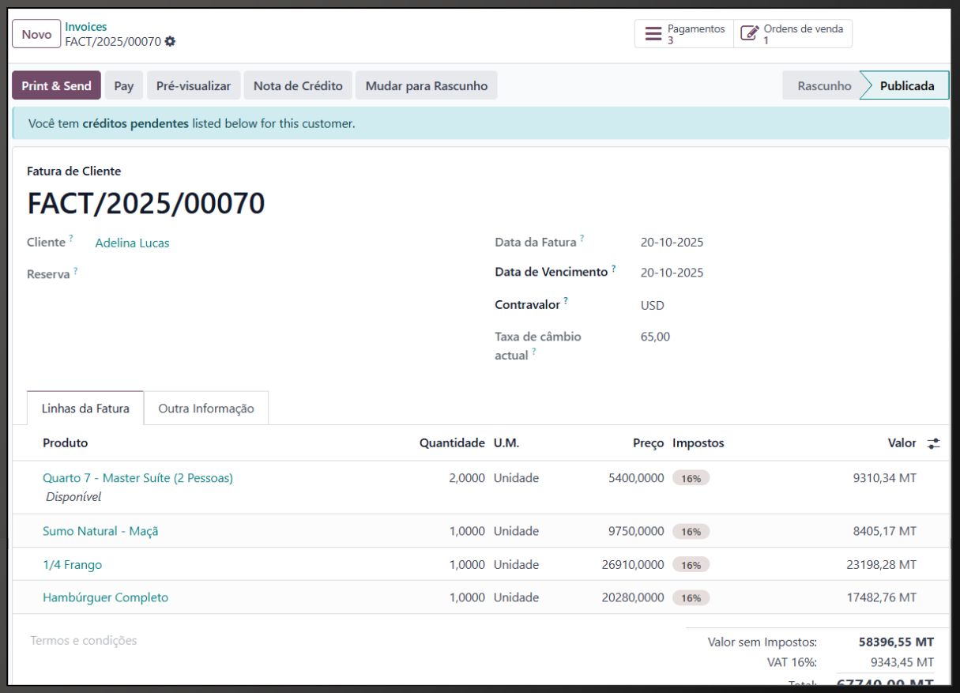The image size is (960, 693).
Task: Switch to the Outra Informação tab
Action: [206, 409]
